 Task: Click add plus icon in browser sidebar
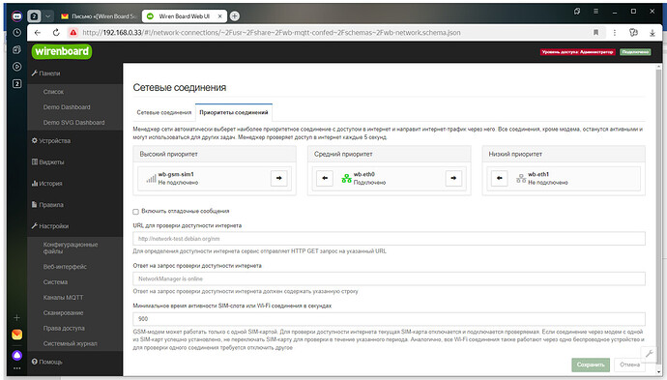(17, 317)
